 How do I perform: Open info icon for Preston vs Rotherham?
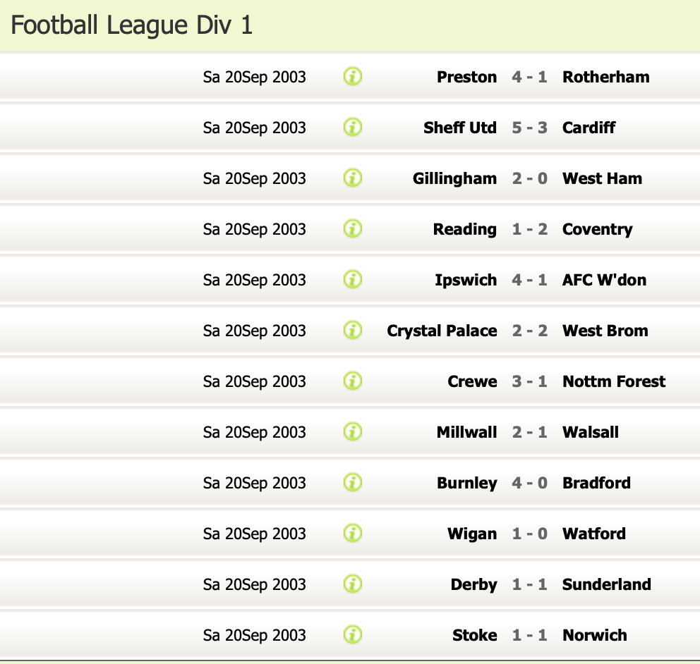coord(353,76)
